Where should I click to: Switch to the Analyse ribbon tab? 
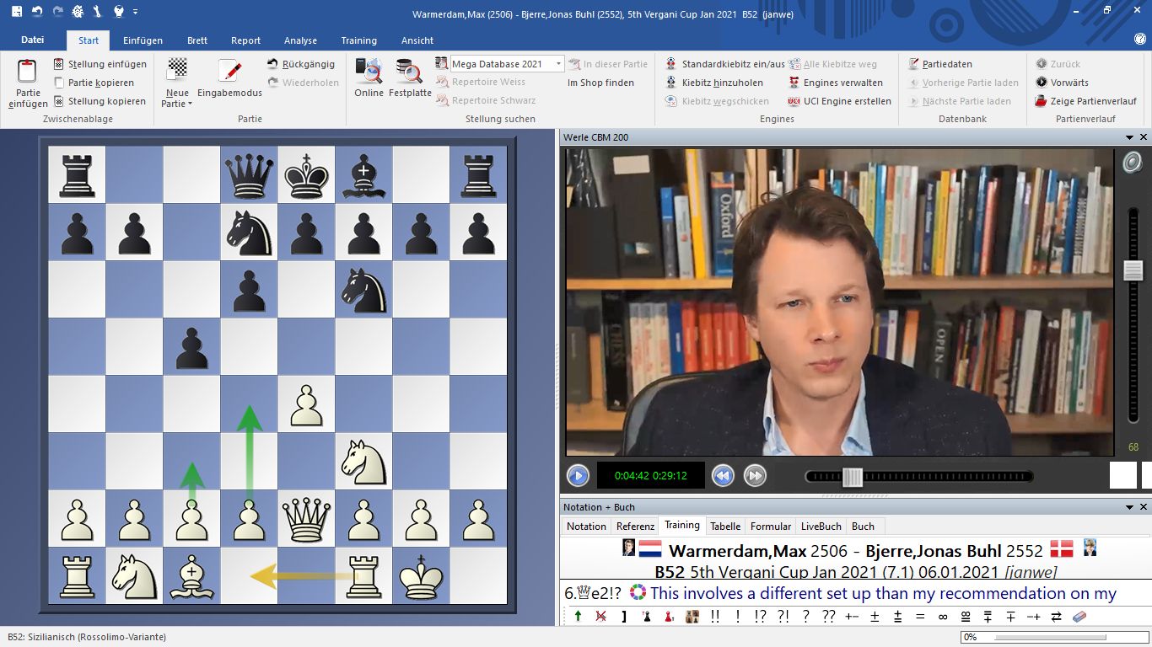[x=300, y=40]
